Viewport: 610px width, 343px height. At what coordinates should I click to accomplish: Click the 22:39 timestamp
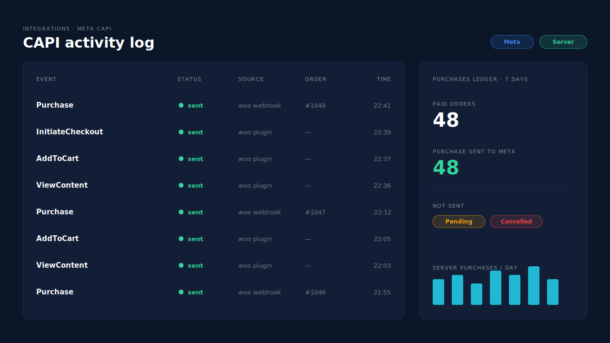click(x=382, y=132)
